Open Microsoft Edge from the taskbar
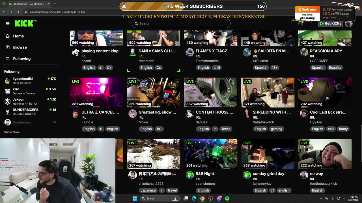Image resolution: width=362 pixels, height=203 pixels. click(194, 198)
